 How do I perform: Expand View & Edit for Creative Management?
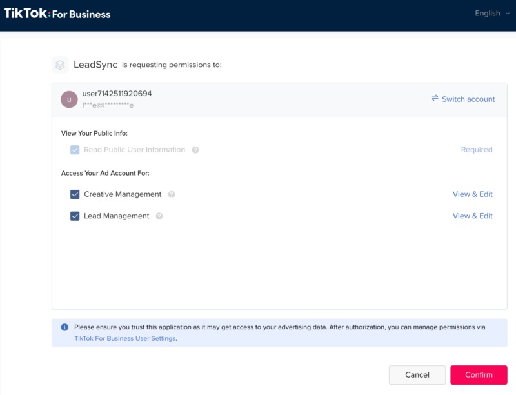[x=473, y=194]
